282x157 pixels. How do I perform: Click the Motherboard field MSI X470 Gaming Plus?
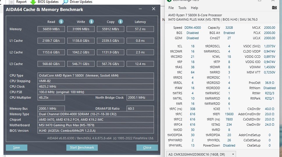tap(96, 125)
